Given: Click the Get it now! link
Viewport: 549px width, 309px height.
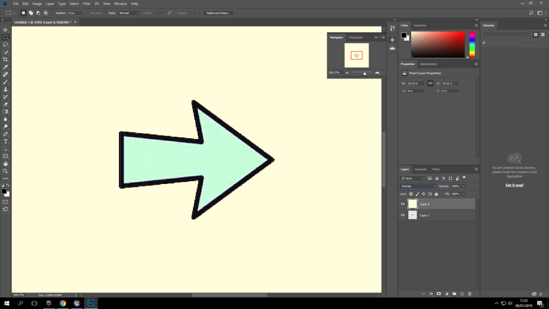Looking at the screenshot, I should click(x=514, y=185).
